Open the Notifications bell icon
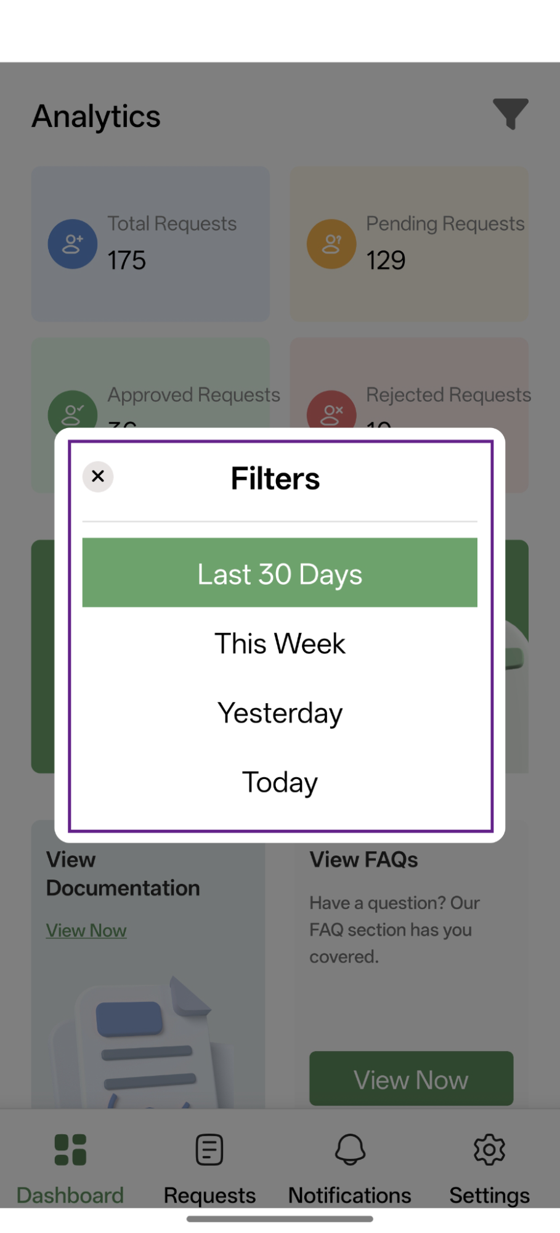 tap(350, 1150)
